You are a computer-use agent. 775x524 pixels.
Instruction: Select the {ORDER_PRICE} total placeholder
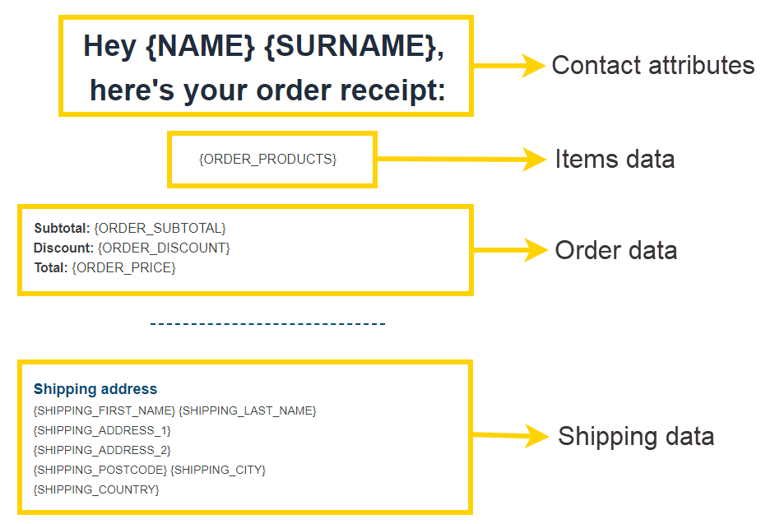pyautogui.click(x=123, y=267)
